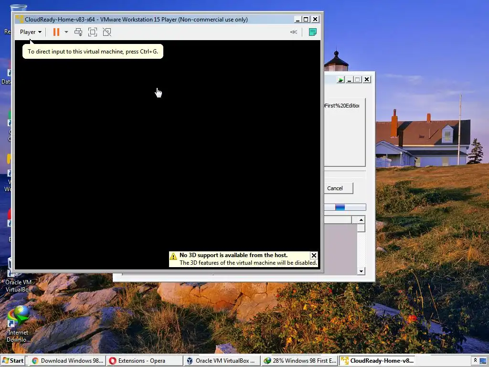Click Ctrl+G direct input tooltip

(93, 52)
